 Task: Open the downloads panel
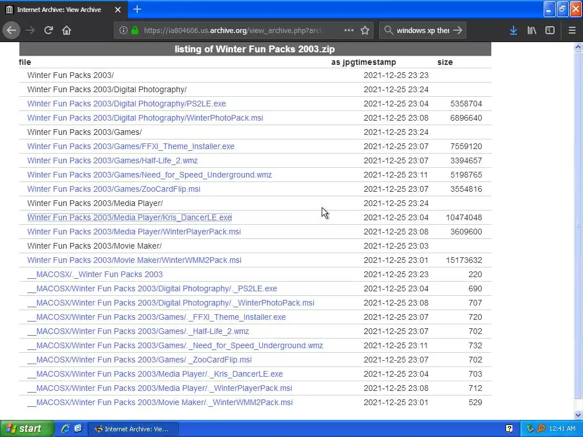pos(514,30)
